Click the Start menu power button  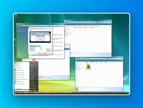[31, 91]
